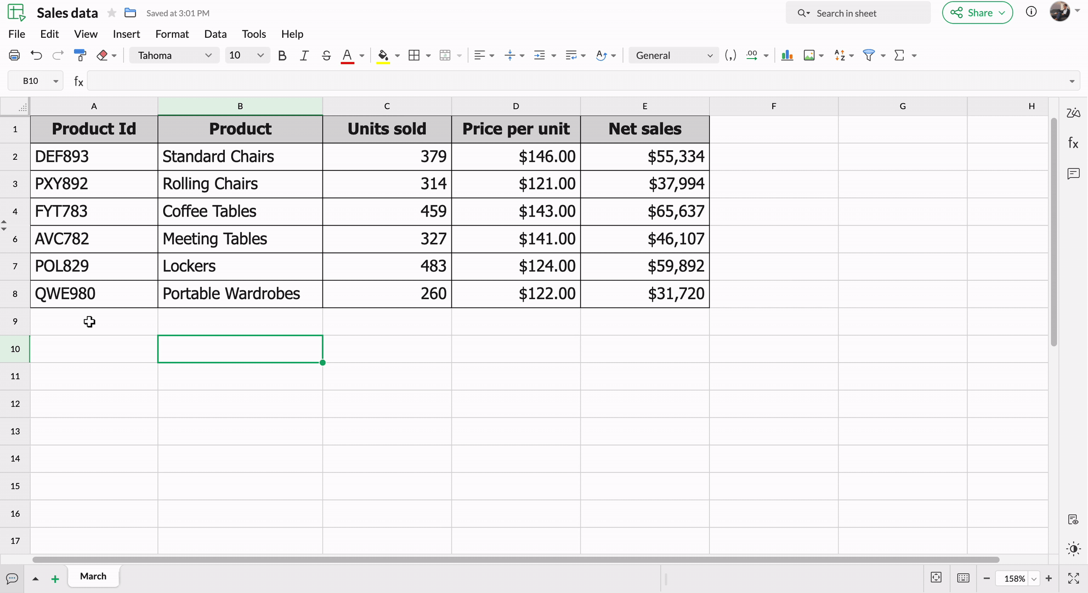Toggle Strikethrough formatting

[x=326, y=55]
